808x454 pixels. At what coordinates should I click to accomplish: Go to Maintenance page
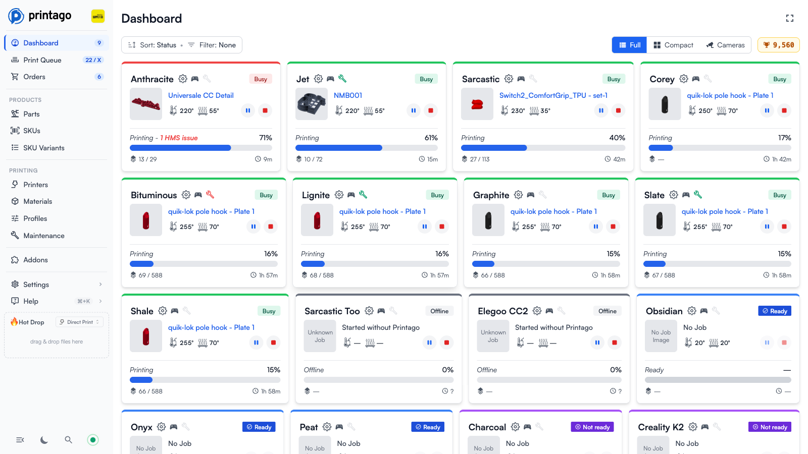57,236
